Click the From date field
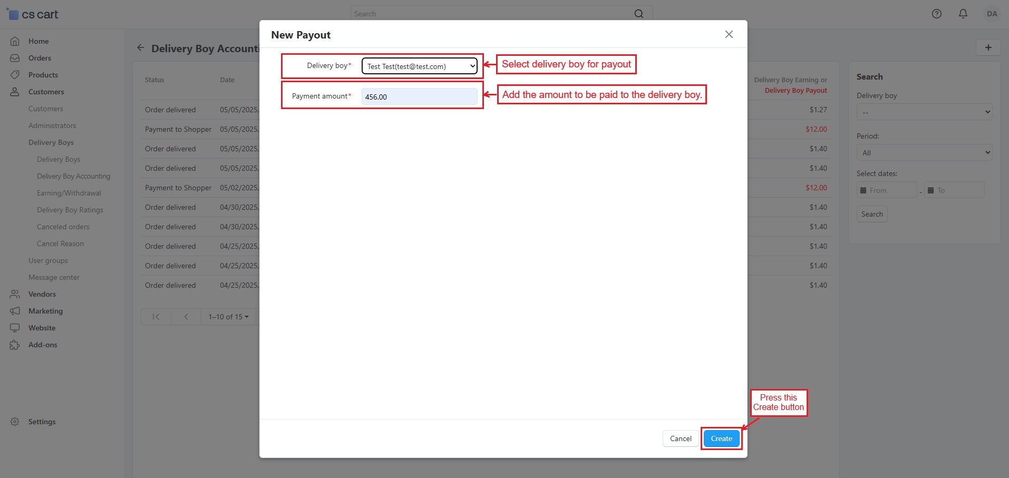This screenshot has width=1009, height=478. (887, 190)
